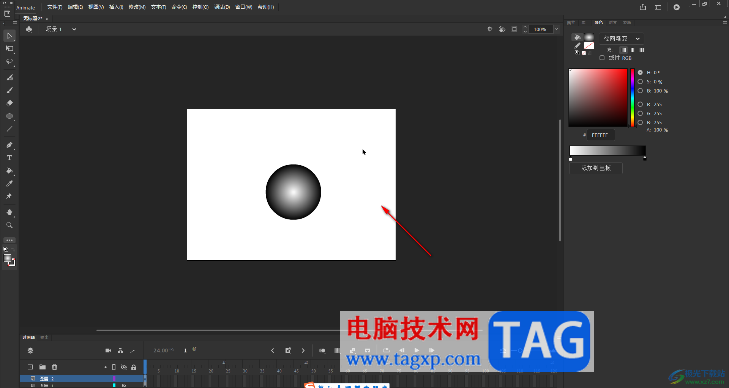Select the Oval shape tool

[9, 116]
